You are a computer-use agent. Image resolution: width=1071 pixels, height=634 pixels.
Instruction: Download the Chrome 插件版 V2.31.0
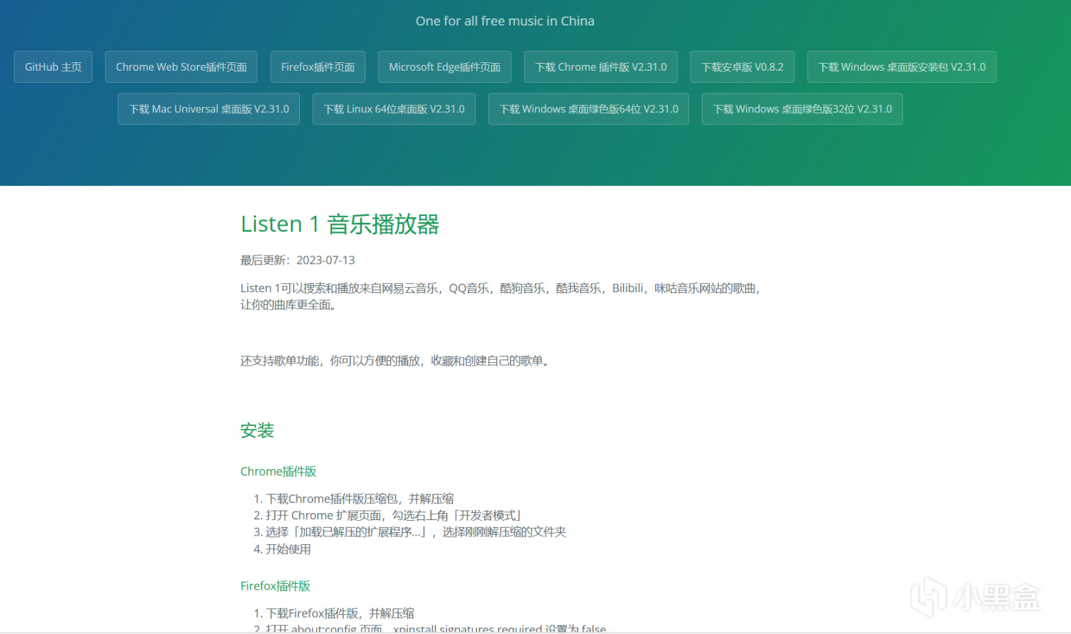(601, 67)
